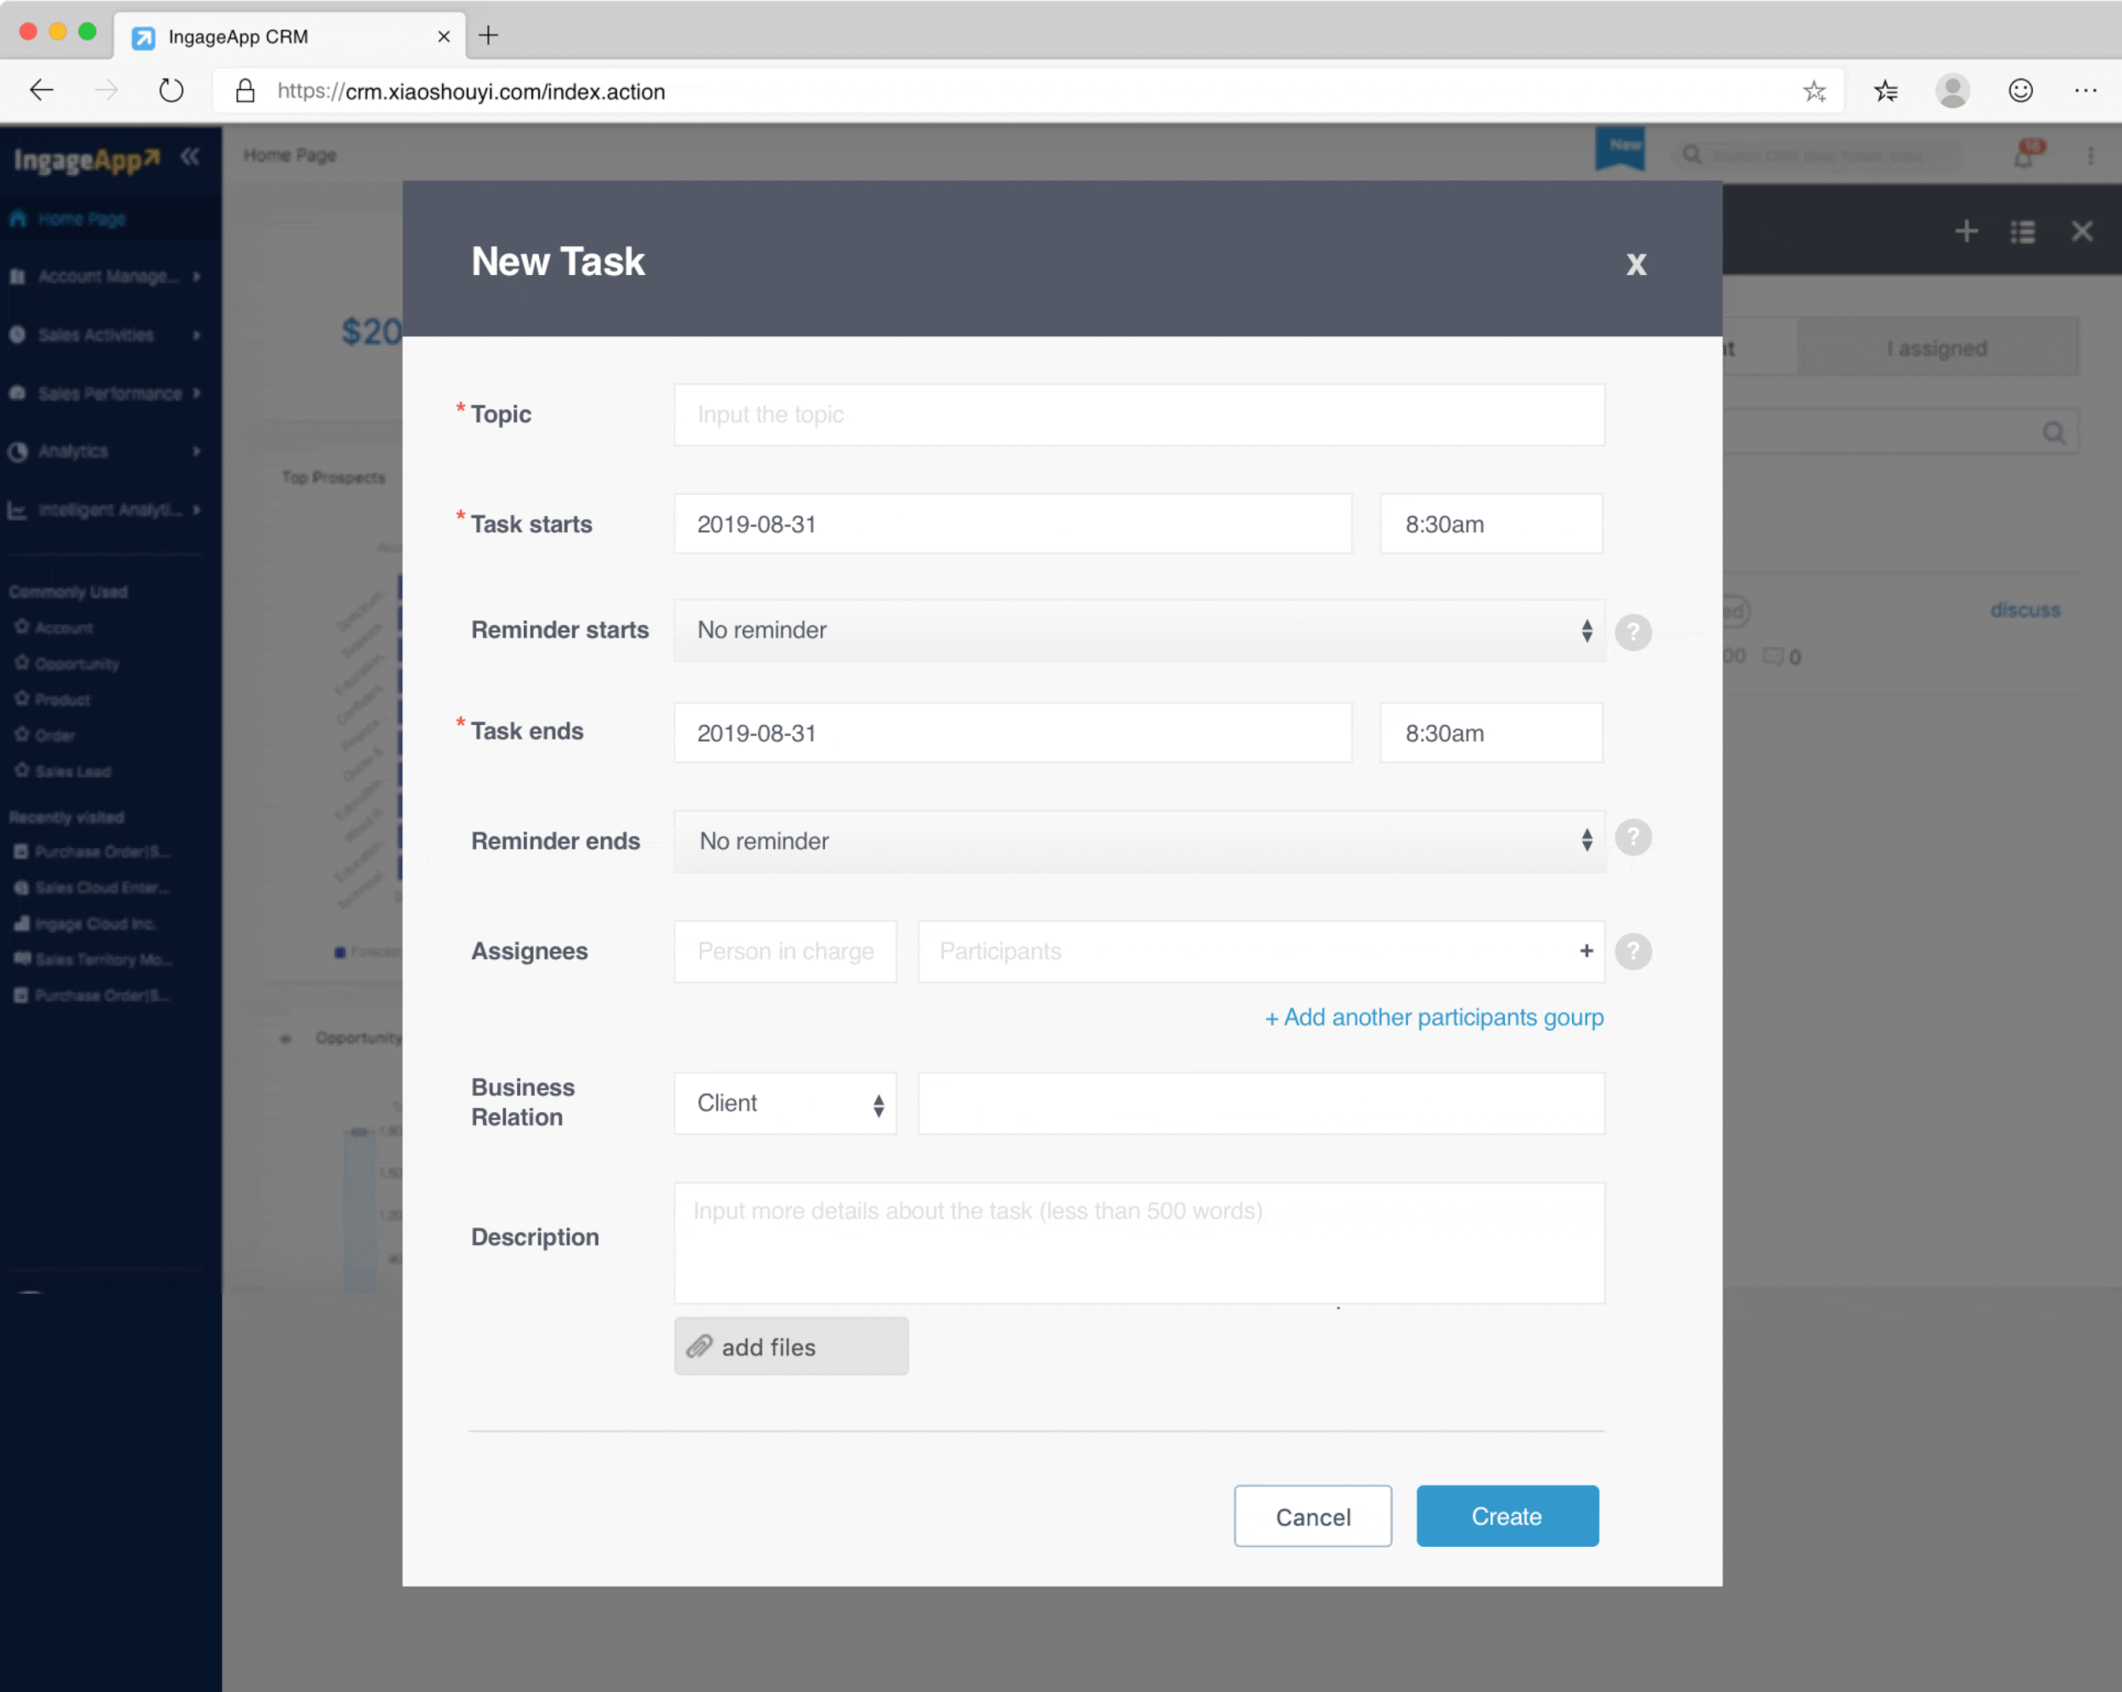Screen dimensions: 2122x1692
Task: Focus the Topic input field
Action: pyautogui.click(x=1139, y=414)
